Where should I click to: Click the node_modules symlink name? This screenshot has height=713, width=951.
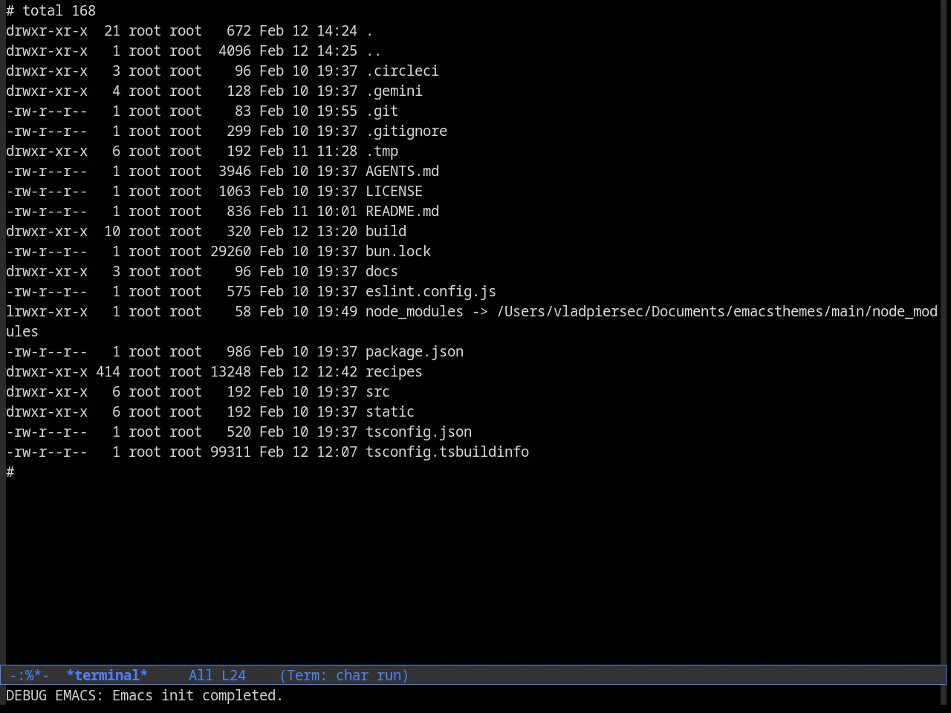coord(415,311)
